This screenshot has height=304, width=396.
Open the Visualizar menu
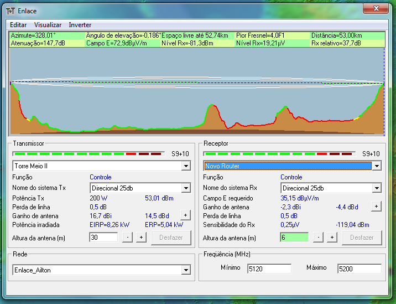point(48,25)
